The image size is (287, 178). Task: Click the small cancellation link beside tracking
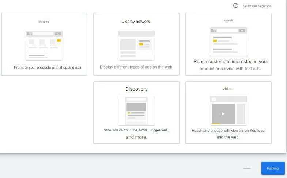247,168
